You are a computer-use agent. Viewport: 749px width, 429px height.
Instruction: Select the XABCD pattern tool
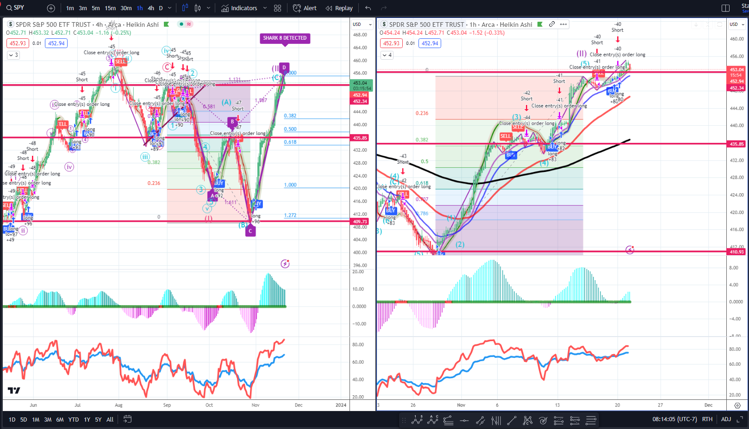pyautogui.click(x=527, y=421)
